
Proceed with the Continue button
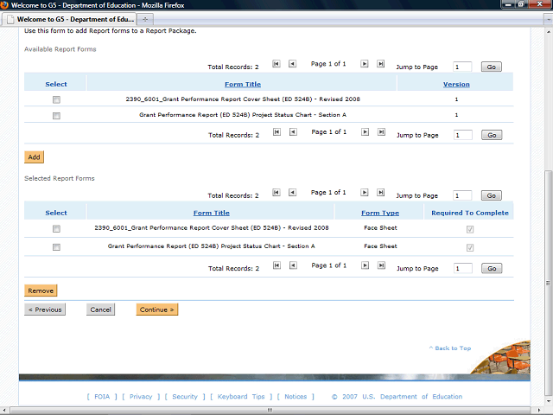point(157,310)
